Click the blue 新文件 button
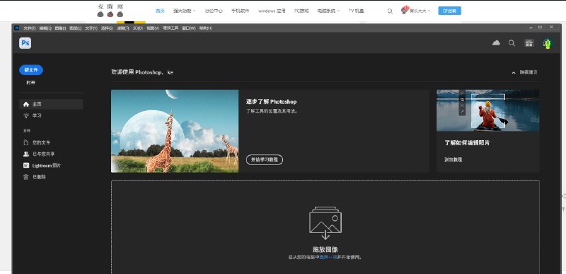Screen dimensions: 566x274 31,70
